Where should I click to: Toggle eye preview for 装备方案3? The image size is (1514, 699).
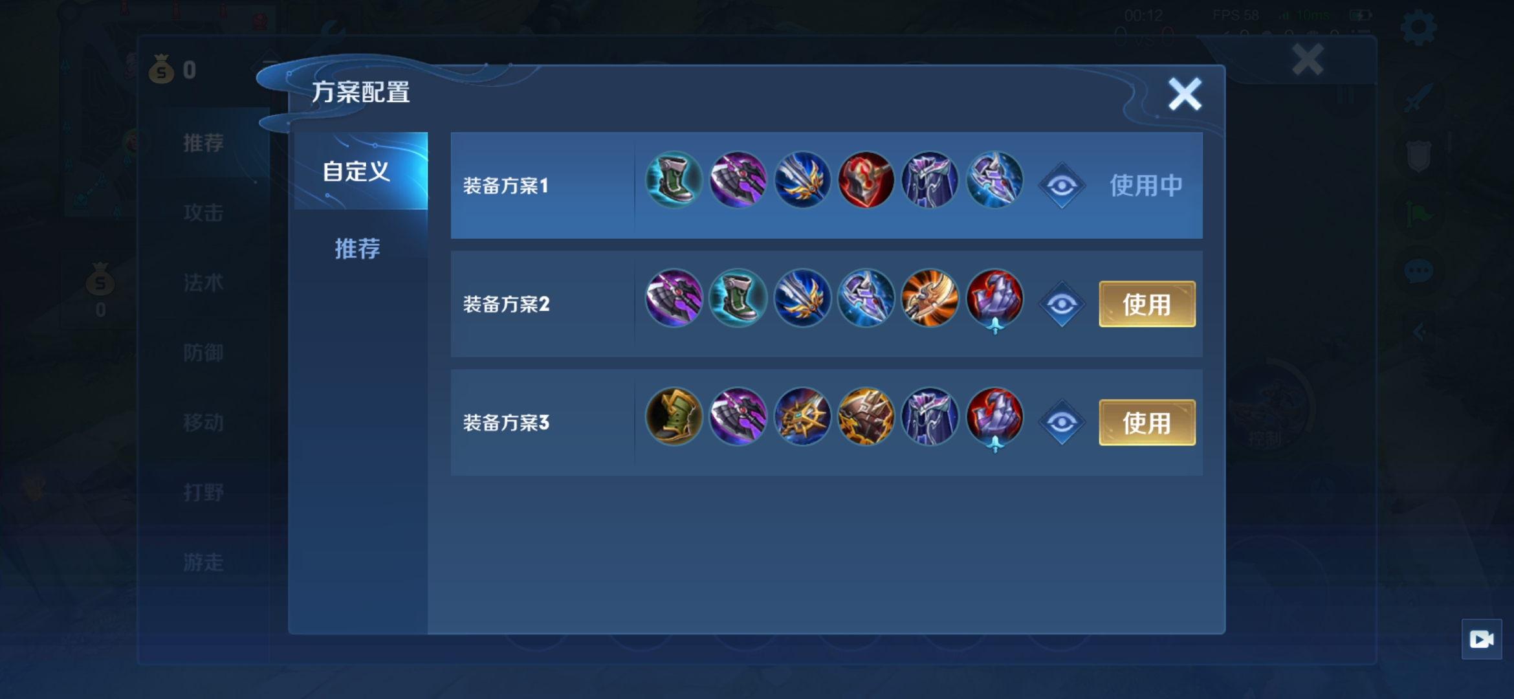(x=1062, y=423)
